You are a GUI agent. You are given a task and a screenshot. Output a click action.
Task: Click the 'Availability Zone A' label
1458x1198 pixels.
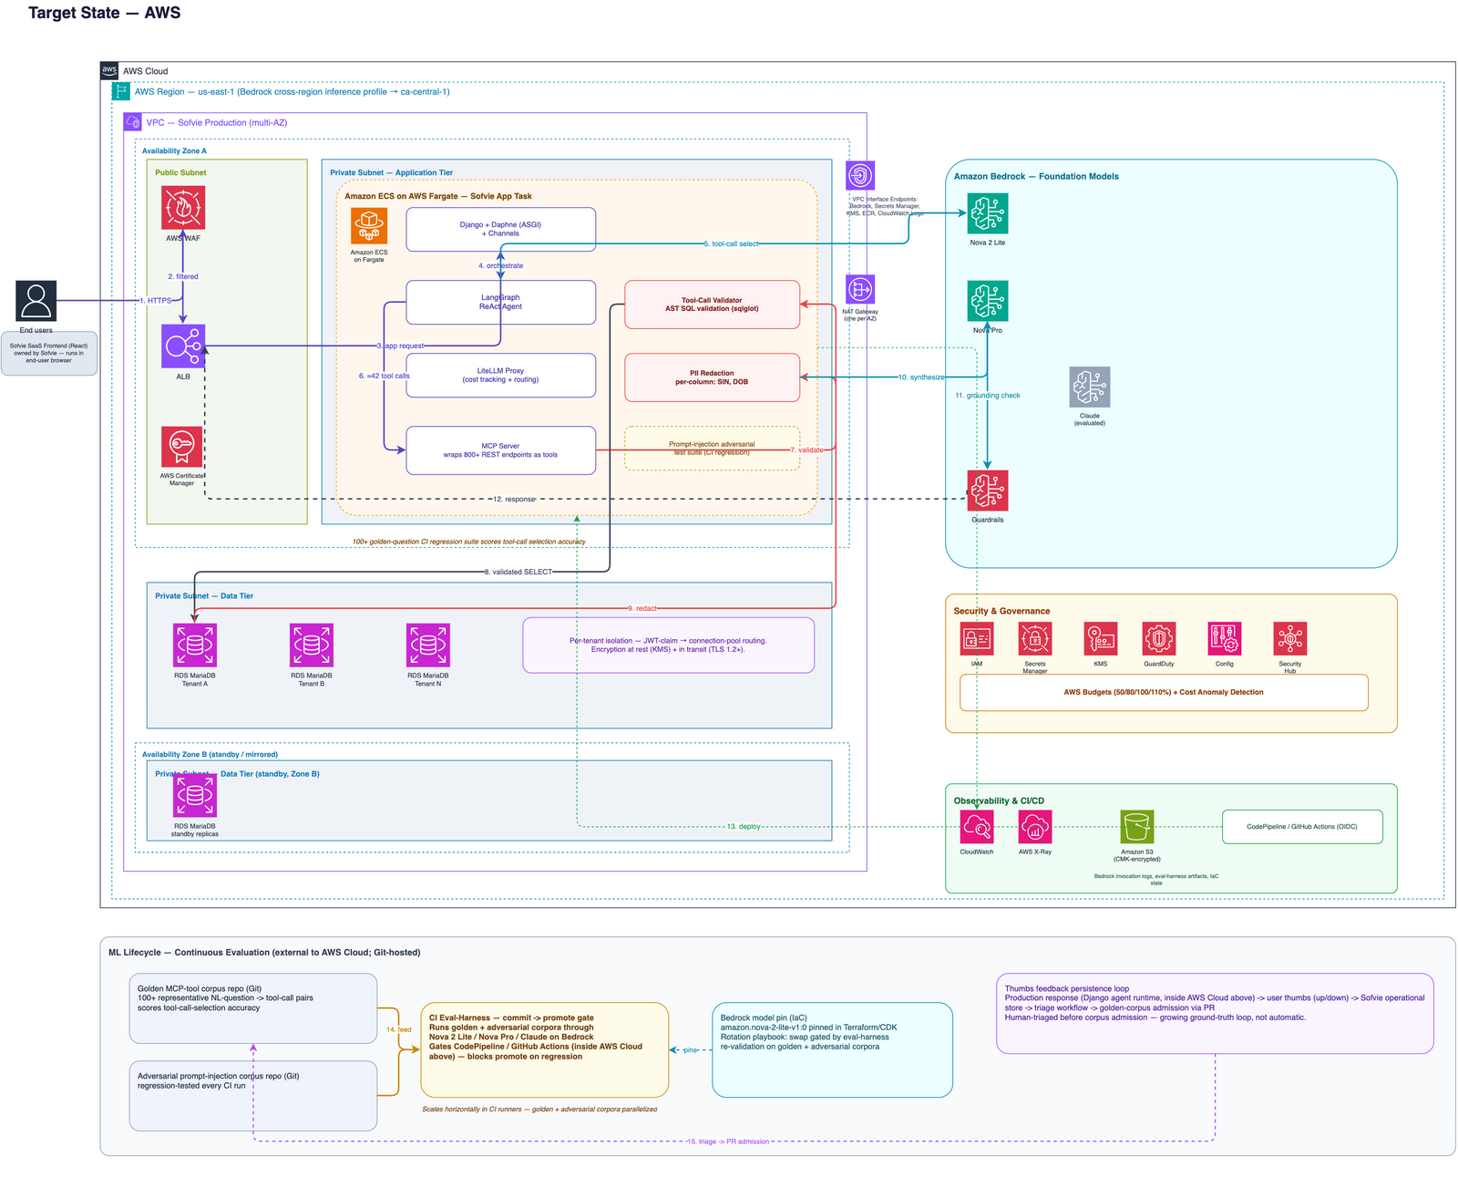[x=174, y=151]
